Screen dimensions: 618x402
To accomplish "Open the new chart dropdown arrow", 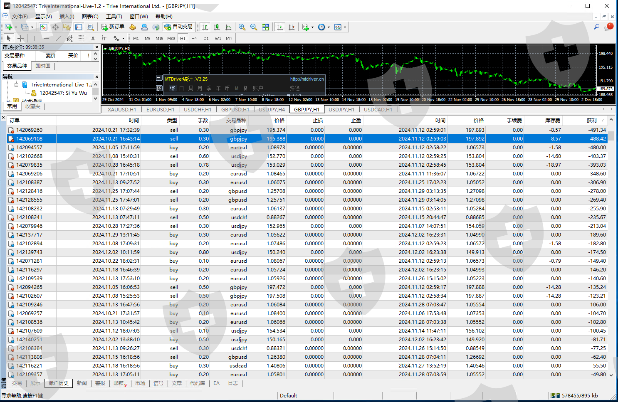I will pyautogui.click(x=16, y=27).
